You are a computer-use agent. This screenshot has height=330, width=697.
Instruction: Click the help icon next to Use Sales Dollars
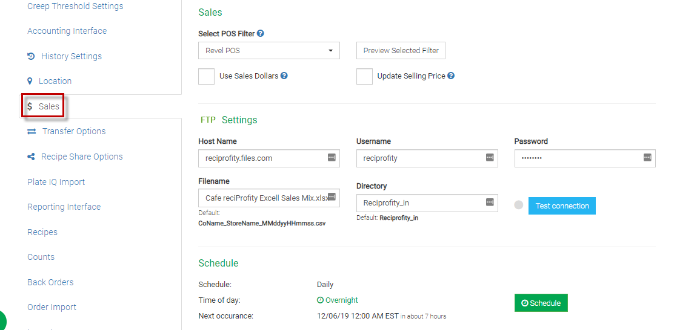coord(284,76)
